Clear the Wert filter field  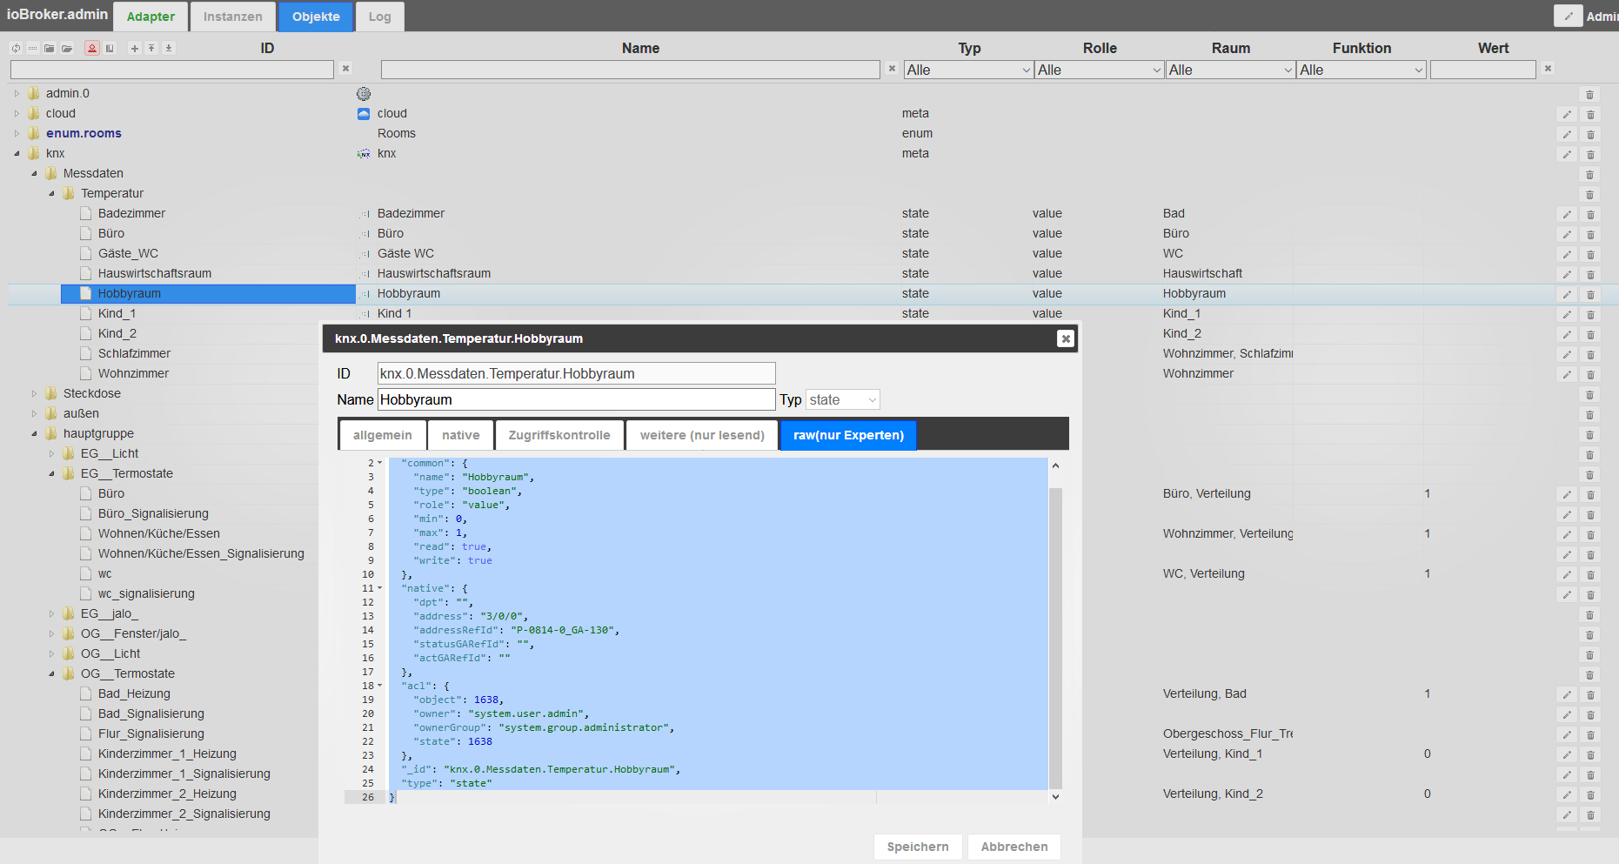coord(1548,69)
